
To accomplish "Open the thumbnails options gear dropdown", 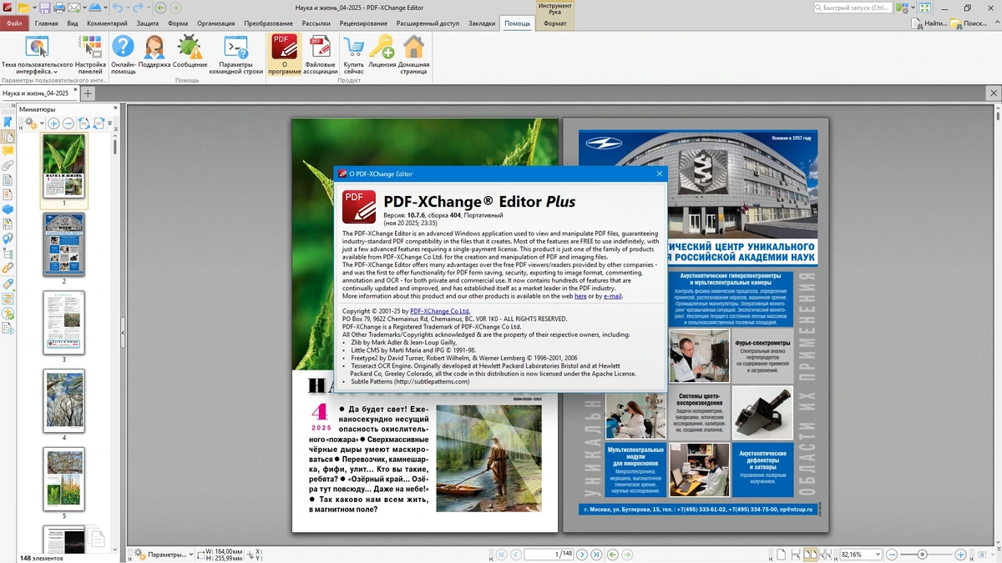I will click(42, 123).
